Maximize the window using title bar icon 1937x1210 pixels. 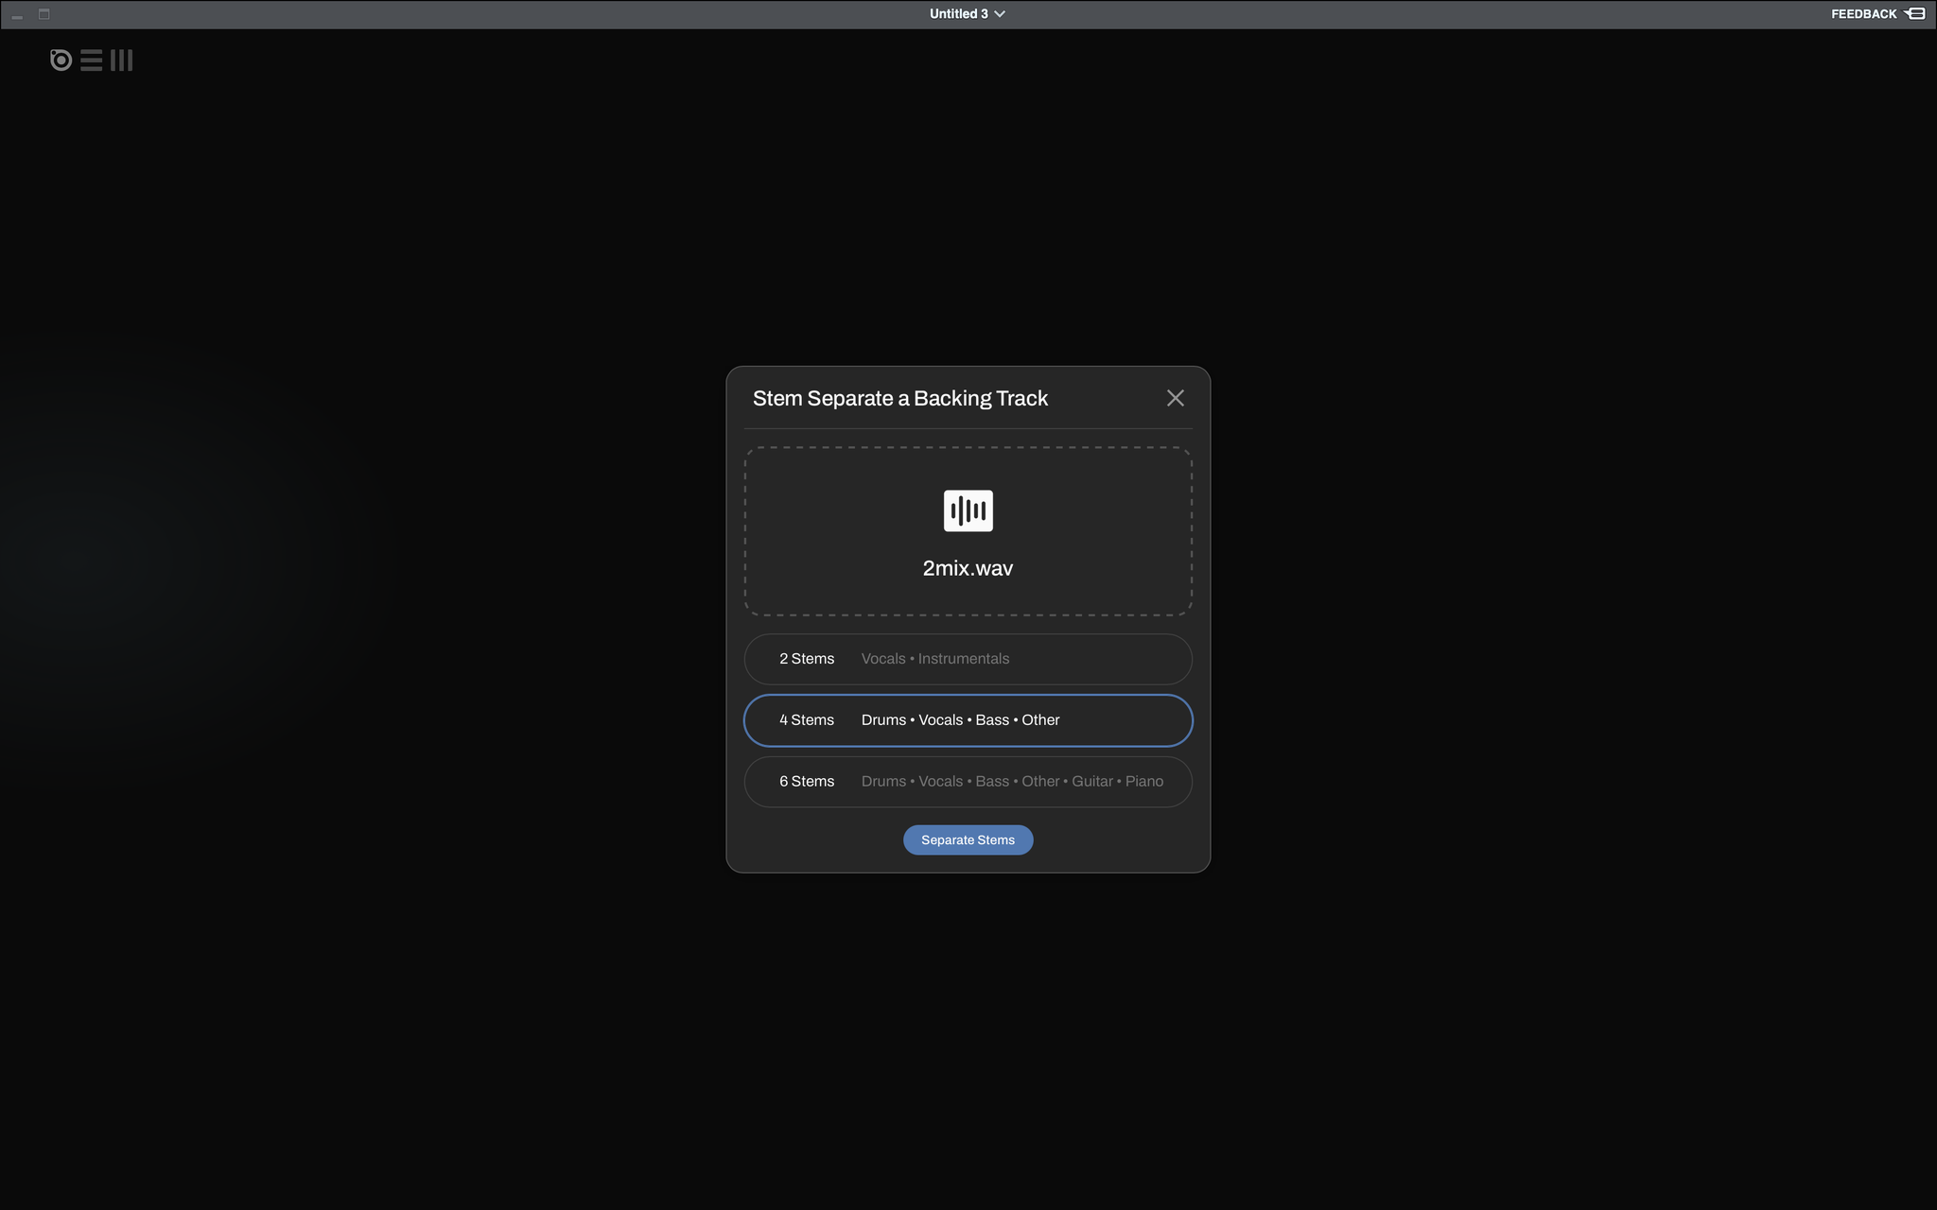44,14
